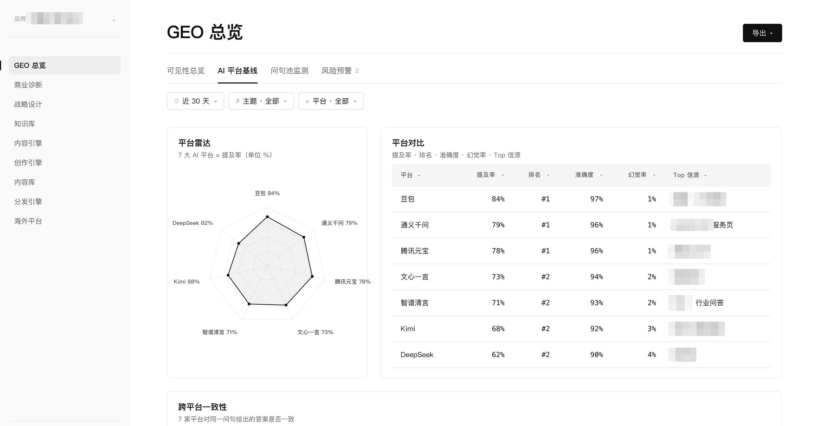Screen dimensions: 819x426
Task: Open 内容库 from the sidebar
Action: (64, 182)
